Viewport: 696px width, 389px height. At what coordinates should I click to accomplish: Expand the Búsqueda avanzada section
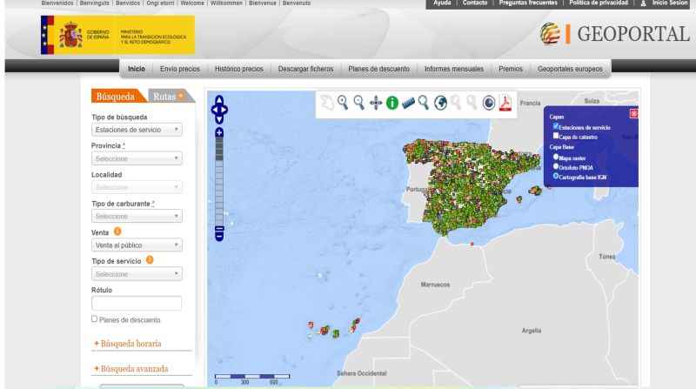coord(135,368)
